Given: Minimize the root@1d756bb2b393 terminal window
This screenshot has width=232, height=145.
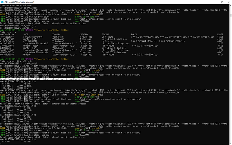Looking at the screenshot, I should pos(216,2).
